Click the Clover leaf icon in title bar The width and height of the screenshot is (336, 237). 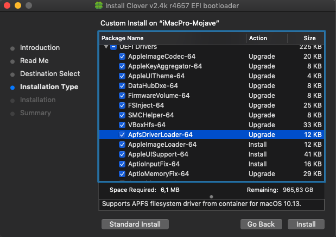coord(99,5)
